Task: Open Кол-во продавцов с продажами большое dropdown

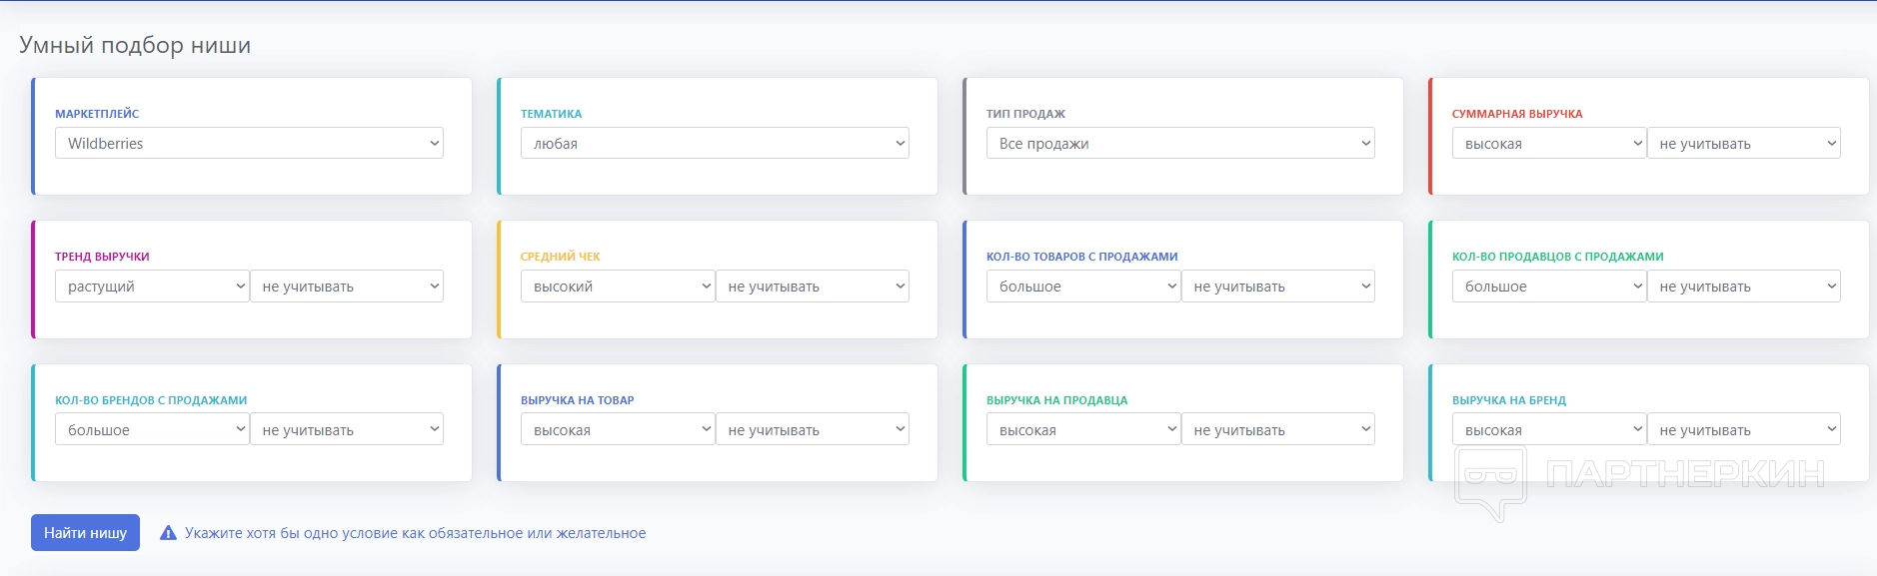Action: coord(1548,287)
